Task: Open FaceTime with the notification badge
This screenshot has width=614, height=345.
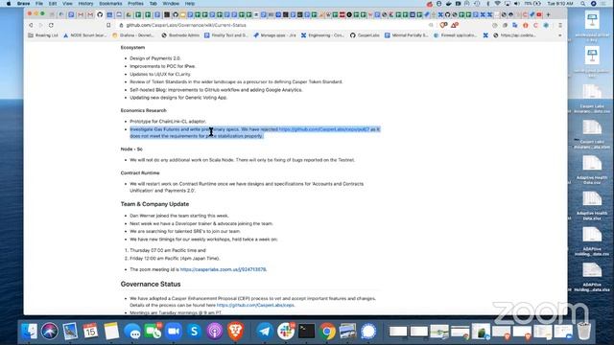Action: (153, 332)
